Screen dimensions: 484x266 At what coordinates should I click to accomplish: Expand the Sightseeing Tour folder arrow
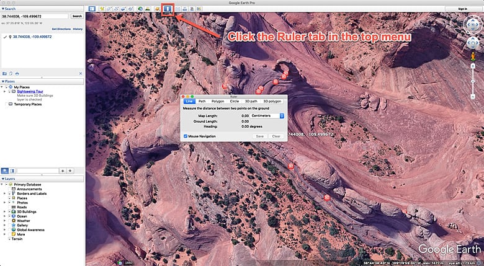tap(4, 92)
